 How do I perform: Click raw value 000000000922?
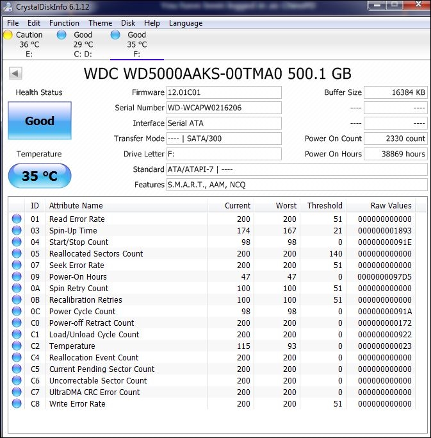[385, 335]
